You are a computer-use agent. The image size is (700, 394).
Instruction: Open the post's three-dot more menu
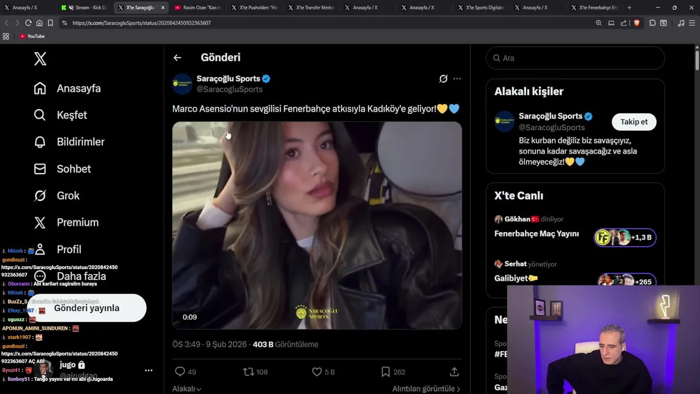click(x=457, y=79)
